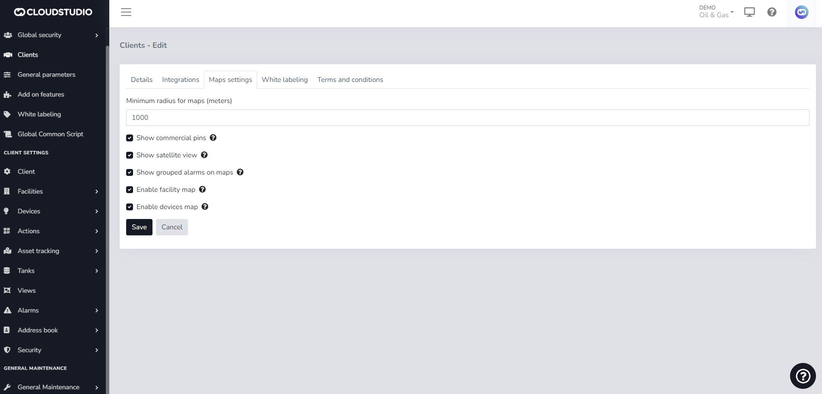Click help icon next to Show commercial pins

pos(213,138)
